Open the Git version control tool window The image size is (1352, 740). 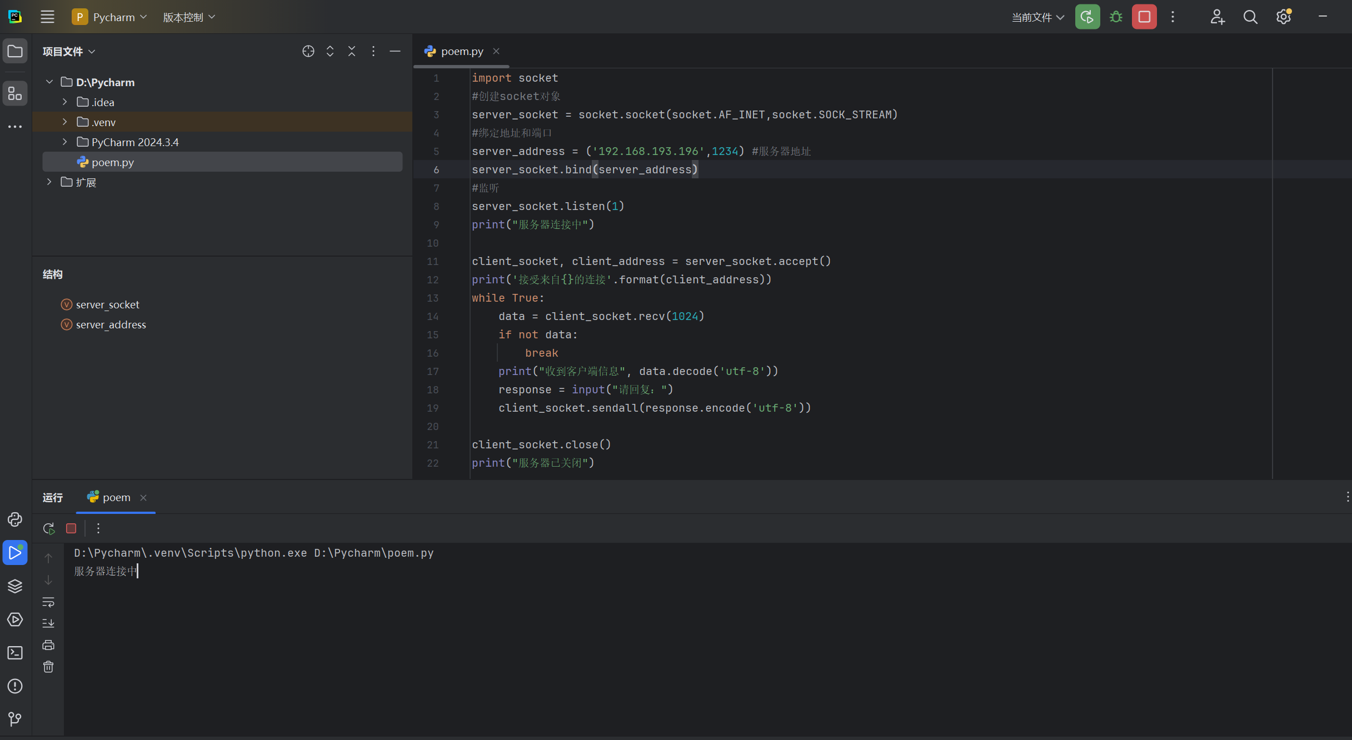click(x=15, y=719)
